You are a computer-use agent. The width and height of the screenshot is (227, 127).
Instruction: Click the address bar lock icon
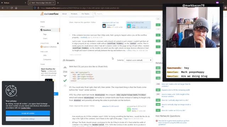38,8
